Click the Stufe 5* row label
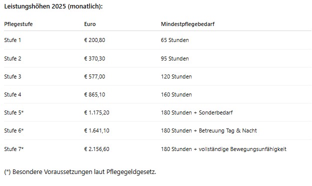The height and width of the screenshot is (186, 312). [14, 112]
